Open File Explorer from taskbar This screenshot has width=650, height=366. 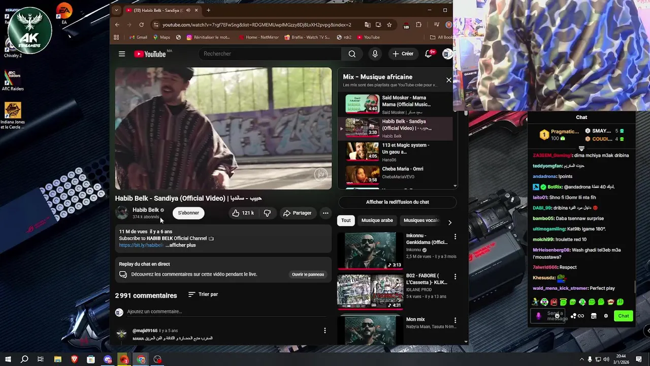coord(58,359)
